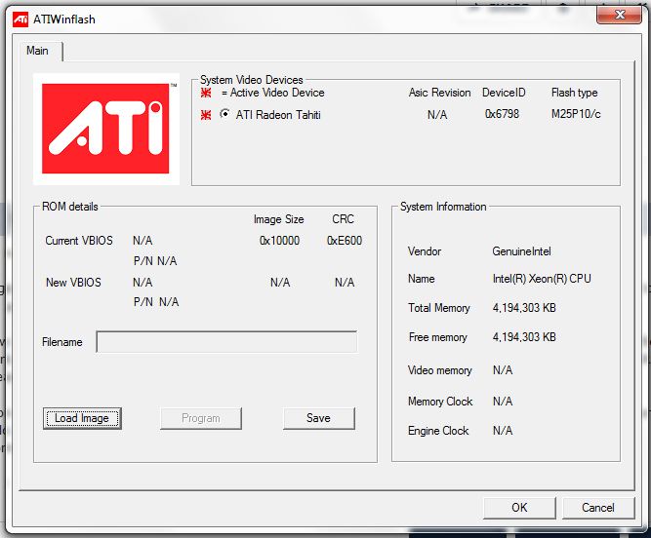
Task: Click the DeviceID column header
Action: tap(504, 93)
